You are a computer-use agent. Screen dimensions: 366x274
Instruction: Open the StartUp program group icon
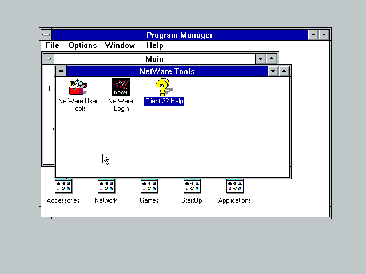coord(192,186)
